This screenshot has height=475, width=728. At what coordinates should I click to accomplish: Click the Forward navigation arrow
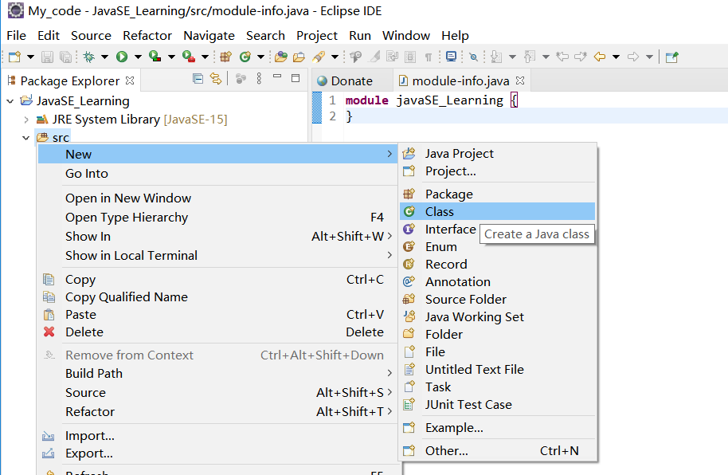[633, 57]
